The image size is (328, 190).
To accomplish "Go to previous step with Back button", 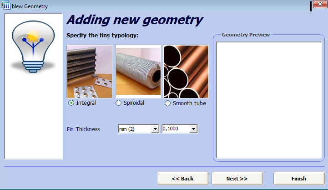I will (x=182, y=179).
